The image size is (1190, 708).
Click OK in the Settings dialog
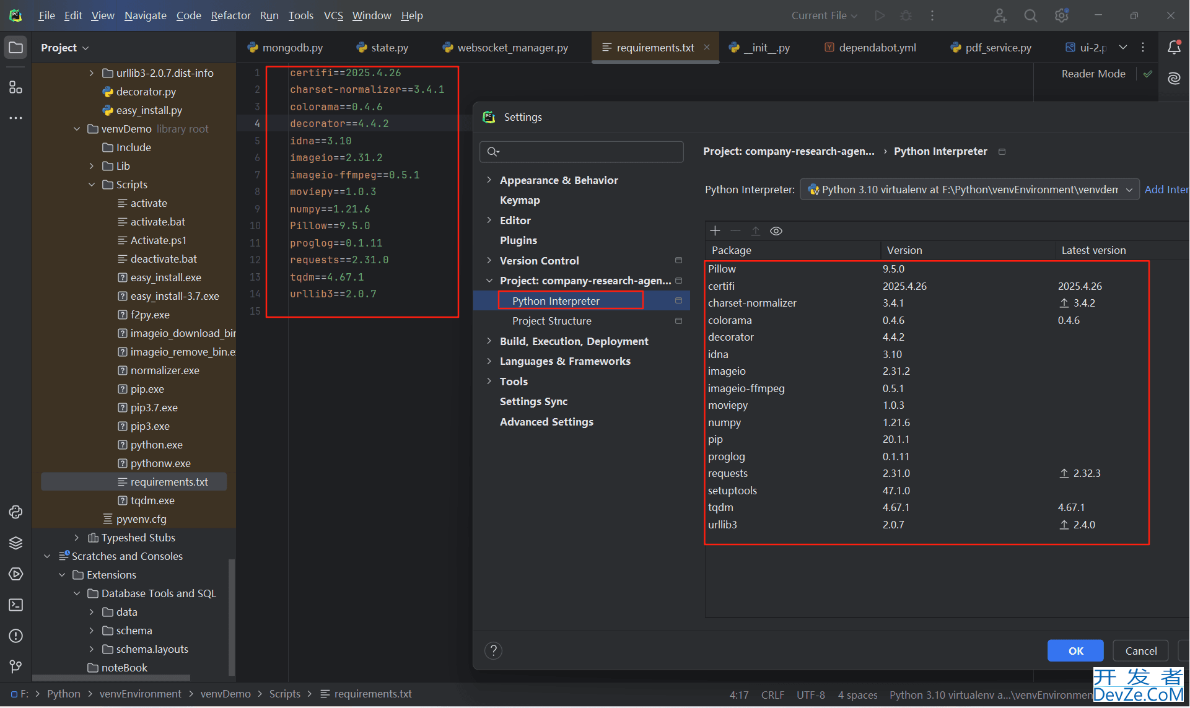[x=1075, y=650]
